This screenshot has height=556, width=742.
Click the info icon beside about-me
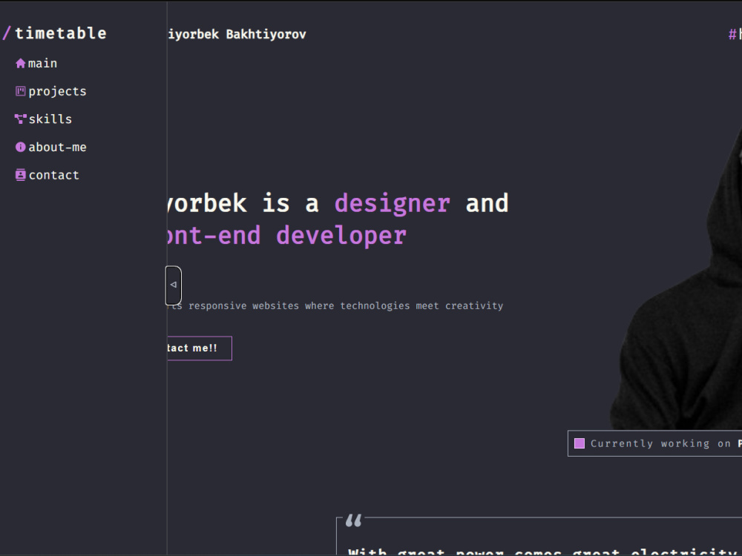(x=20, y=147)
